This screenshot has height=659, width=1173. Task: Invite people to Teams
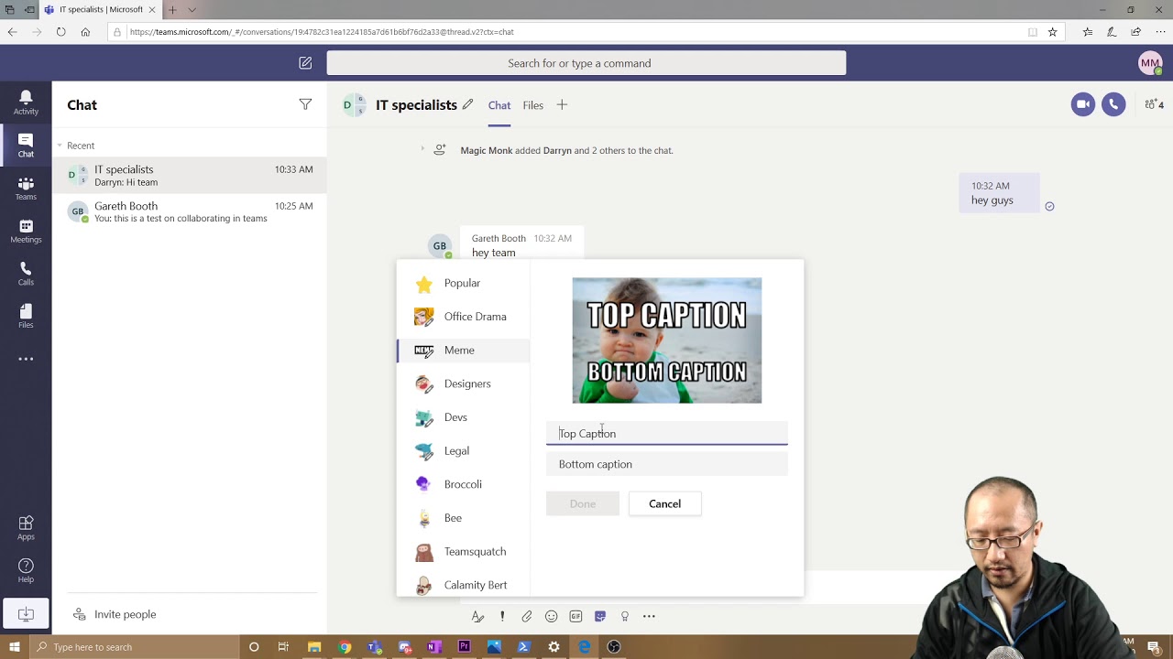115,614
